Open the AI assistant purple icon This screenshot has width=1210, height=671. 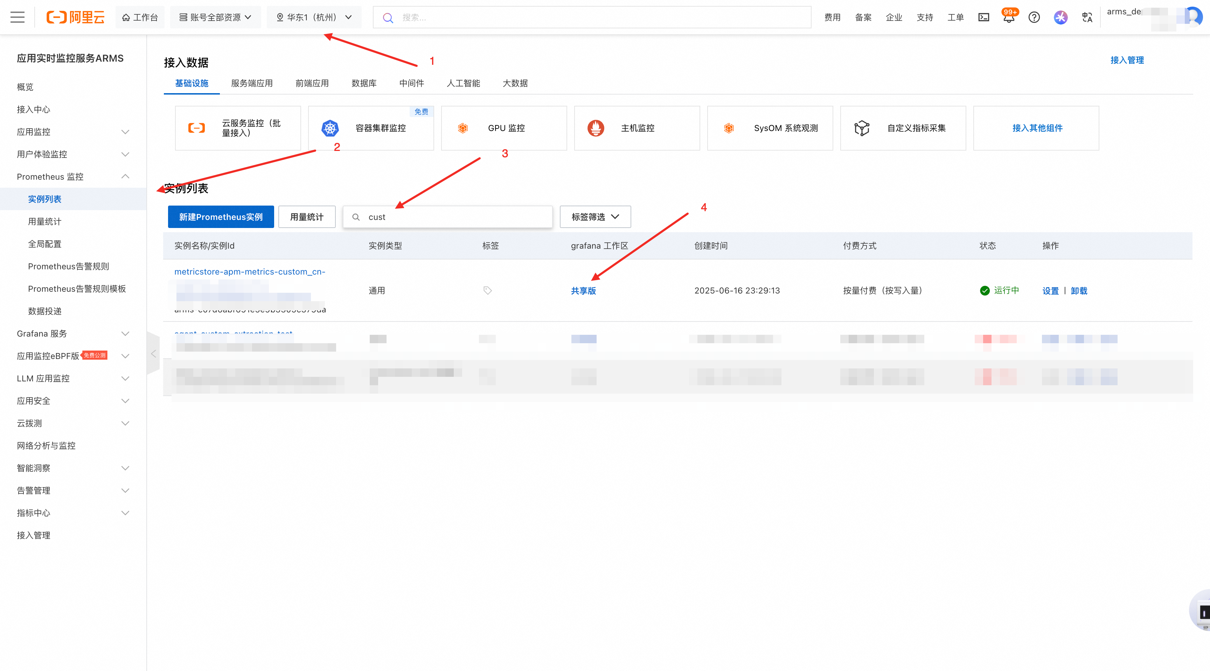click(x=1061, y=18)
